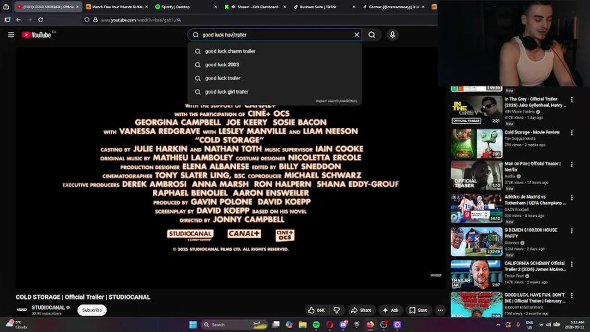
Task: Switch to Stream - Kick Dashboard tab
Action: tap(255, 7)
